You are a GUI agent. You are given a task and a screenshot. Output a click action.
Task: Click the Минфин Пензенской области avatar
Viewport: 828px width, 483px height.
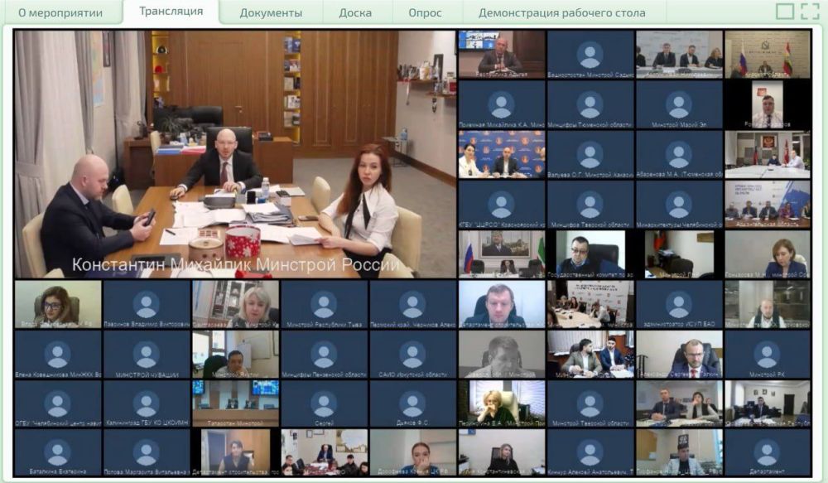323,354
